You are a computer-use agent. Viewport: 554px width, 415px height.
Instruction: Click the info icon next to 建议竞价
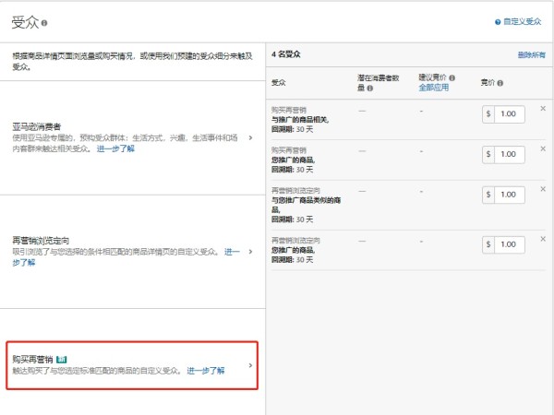[x=452, y=78]
